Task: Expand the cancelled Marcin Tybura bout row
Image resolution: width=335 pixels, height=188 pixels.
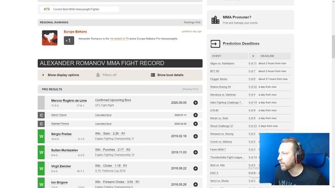Action: click(195, 115)
